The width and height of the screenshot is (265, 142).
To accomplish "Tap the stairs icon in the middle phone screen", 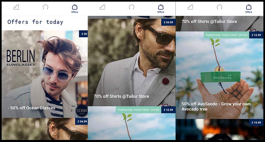I will pos(102,7).
